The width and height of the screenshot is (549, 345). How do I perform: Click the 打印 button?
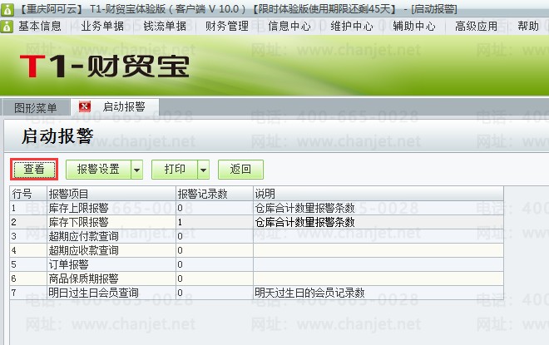(x=175, y=170)
